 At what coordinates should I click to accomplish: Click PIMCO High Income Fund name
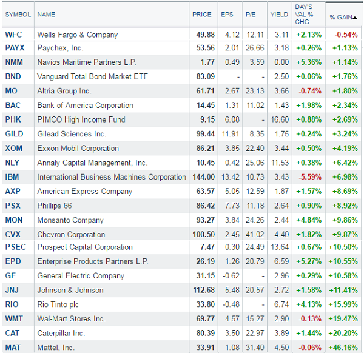pos(81,119)
